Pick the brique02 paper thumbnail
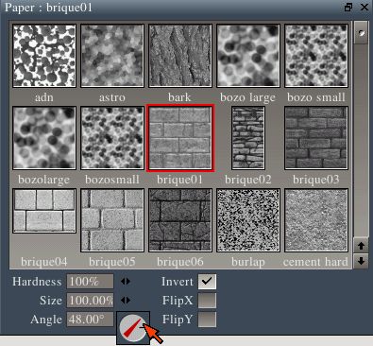The height and width of the screenshot is (346, 373). tap(248, 138)
